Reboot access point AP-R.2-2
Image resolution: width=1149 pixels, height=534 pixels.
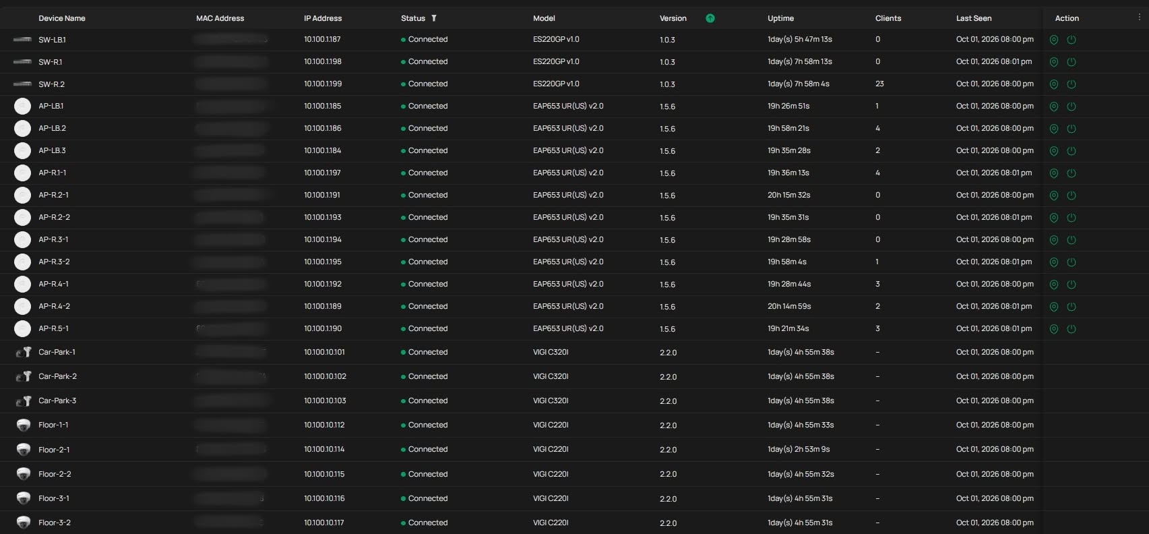coord(1072,218)
